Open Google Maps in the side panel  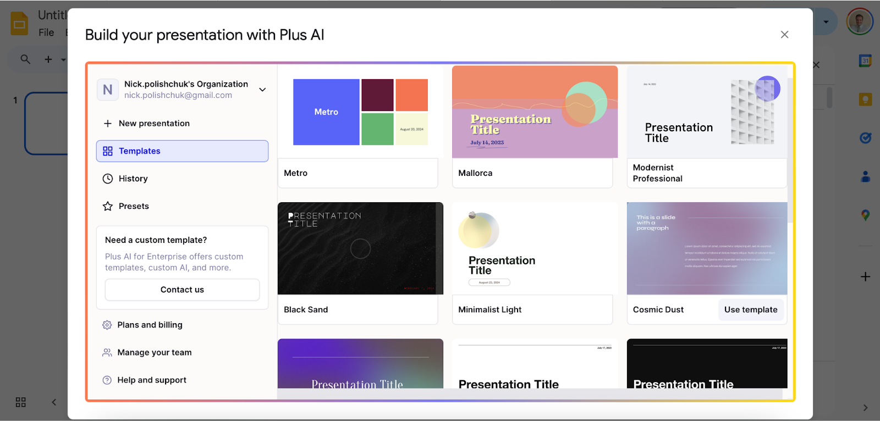(x=865, y=215)
